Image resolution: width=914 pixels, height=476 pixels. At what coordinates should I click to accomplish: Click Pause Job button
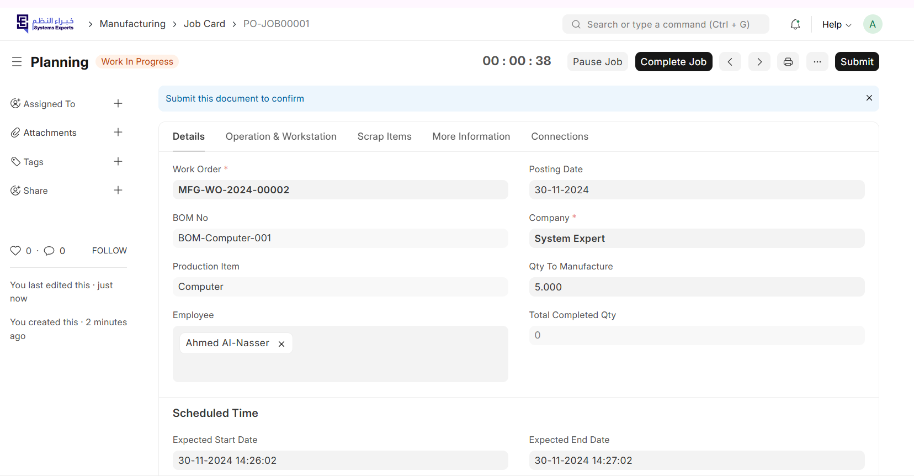point(597,62)
